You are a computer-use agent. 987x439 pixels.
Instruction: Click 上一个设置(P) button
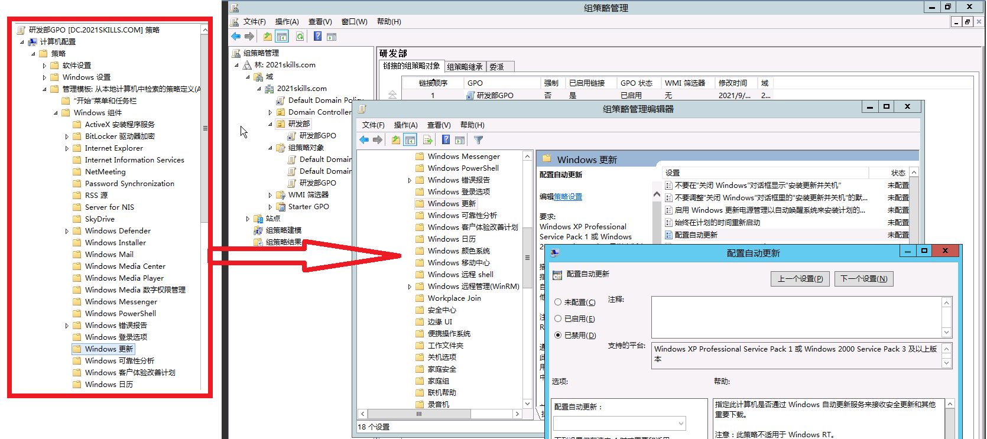pos(800,279)
